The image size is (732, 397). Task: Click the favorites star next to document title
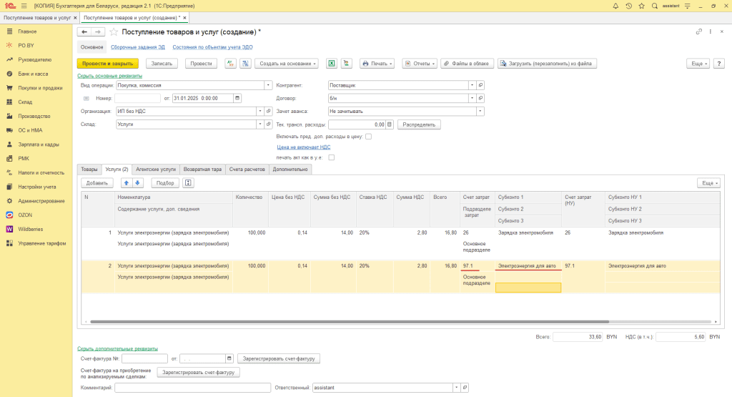click(x=114, y=32)
